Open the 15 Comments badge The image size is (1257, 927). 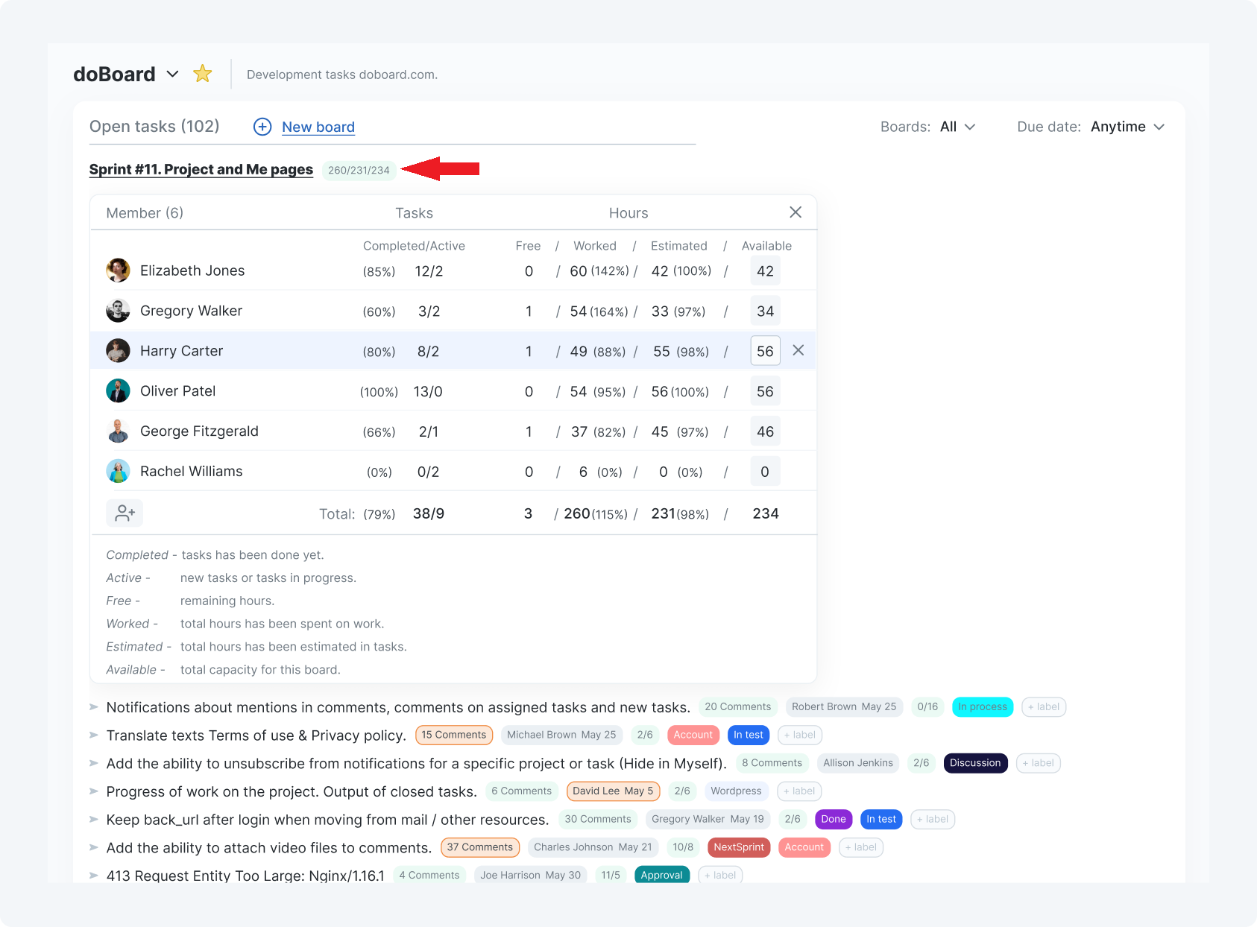point(453,735)
